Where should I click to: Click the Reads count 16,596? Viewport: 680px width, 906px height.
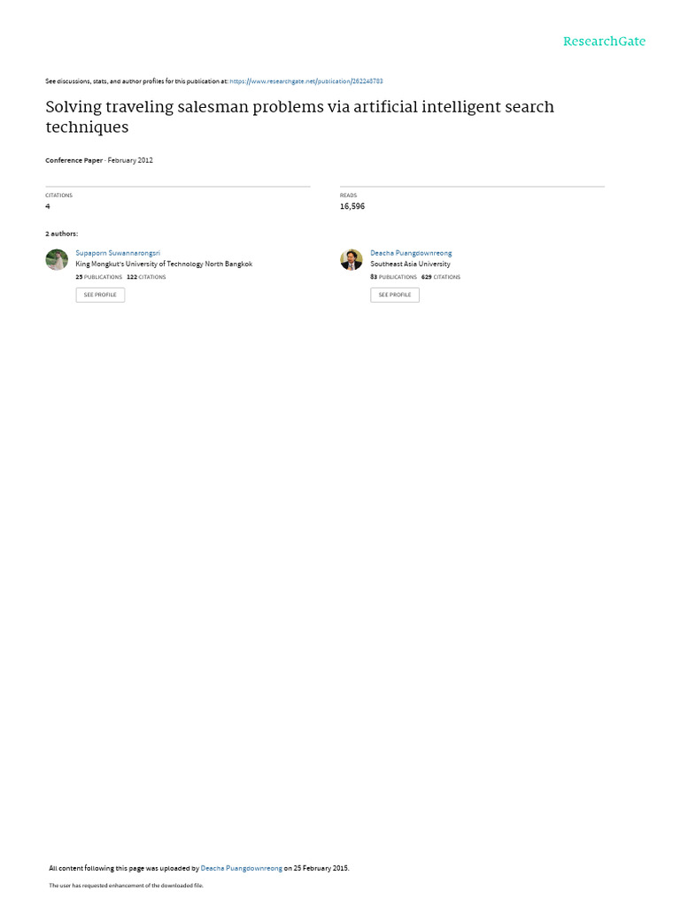(x=352, y=206)
